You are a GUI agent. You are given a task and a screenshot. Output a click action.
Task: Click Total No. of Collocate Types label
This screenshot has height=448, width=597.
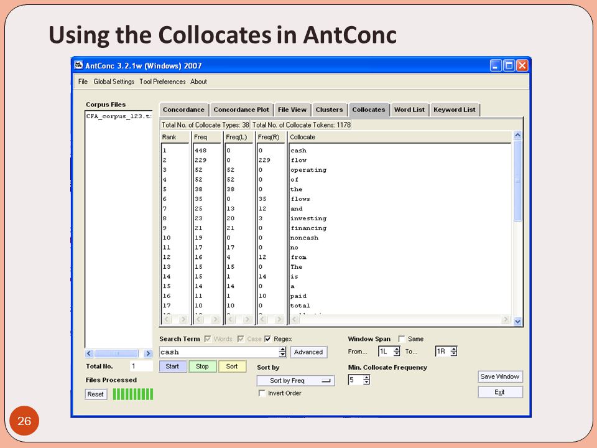click(x=205, y=125)
